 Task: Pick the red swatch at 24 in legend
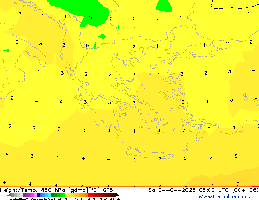pyautogui.click(x=89, y=195)
